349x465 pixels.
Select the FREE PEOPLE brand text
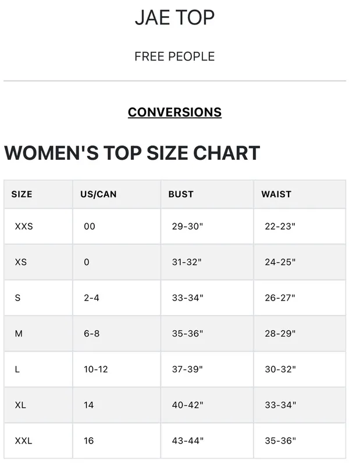(x=174, y=56)
